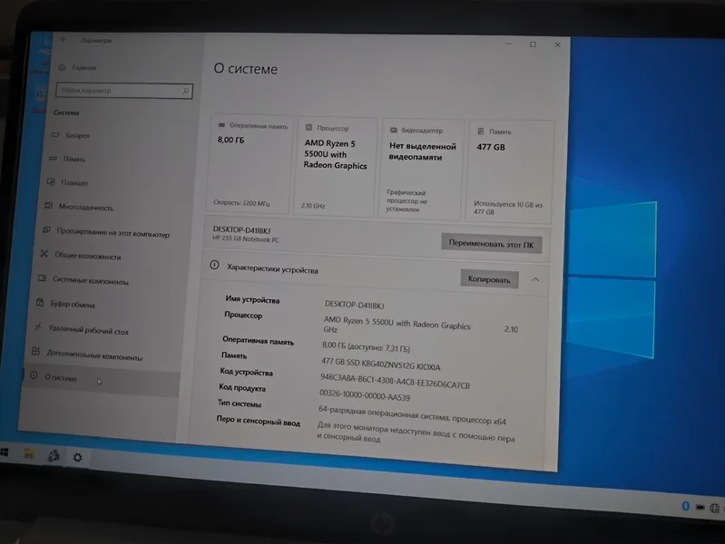
Task: Open the Оперативная память 8,00 ГБ card
Action: 250,164
